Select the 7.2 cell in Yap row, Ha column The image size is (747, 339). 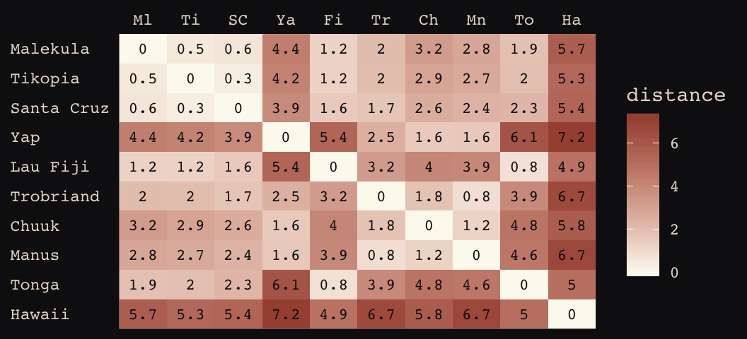pyautogui.click(x=572, y=138)
